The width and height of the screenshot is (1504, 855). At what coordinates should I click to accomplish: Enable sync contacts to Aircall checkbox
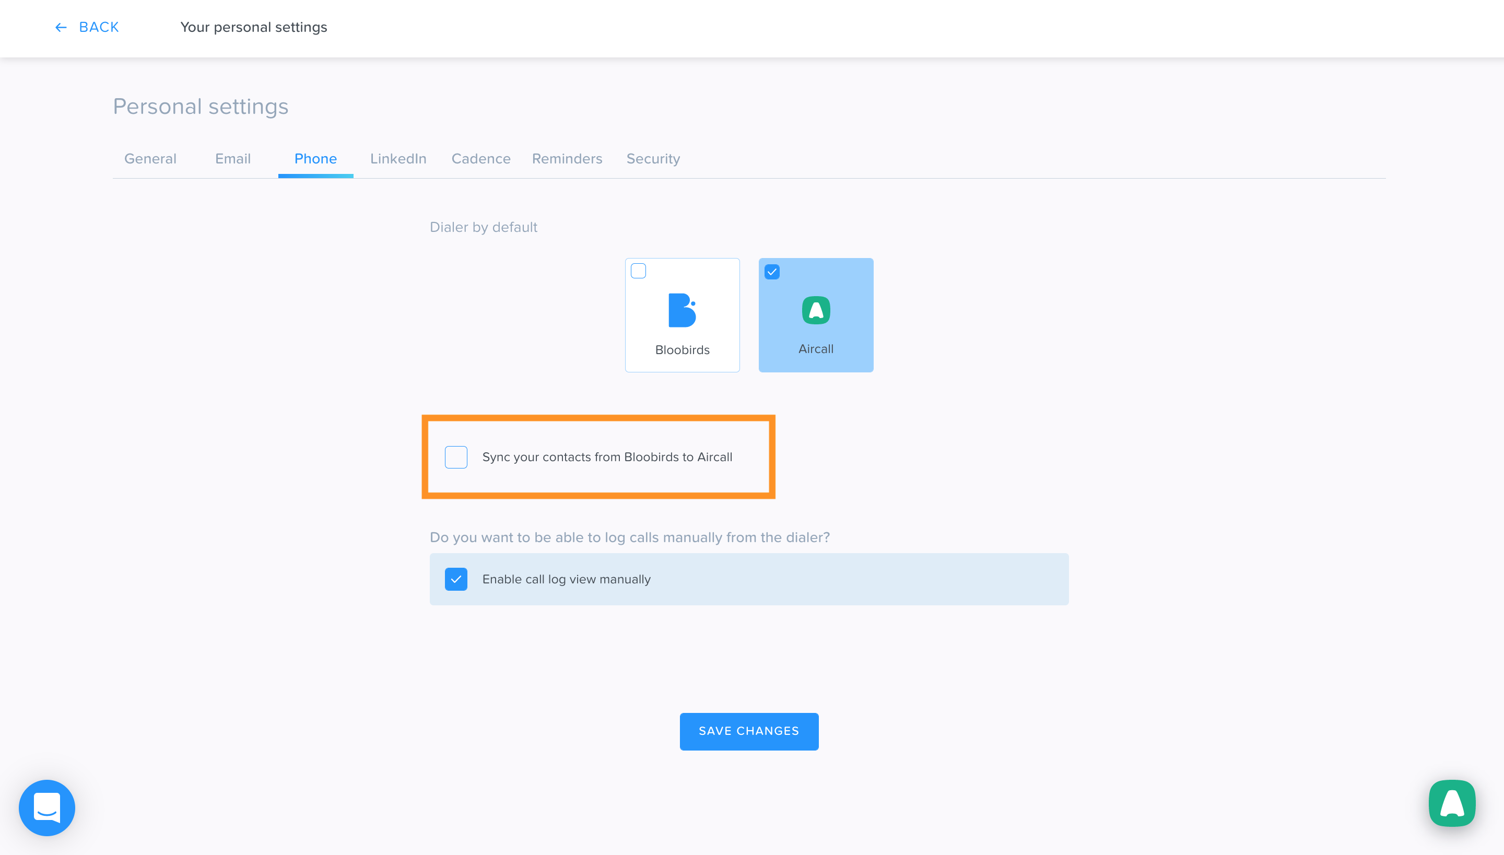click(456, 457)
